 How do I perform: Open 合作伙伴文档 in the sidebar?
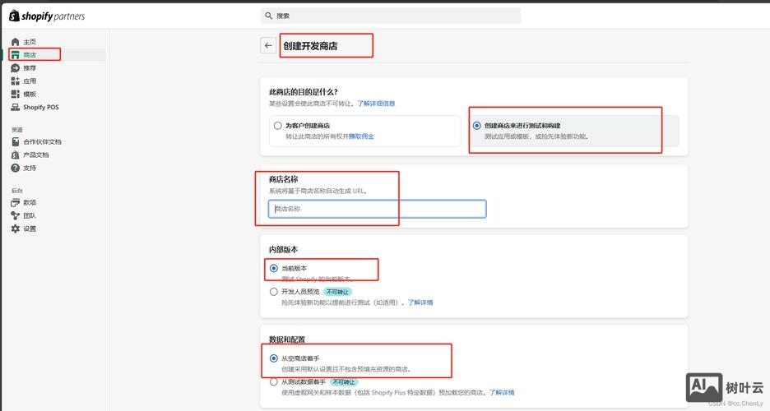(x=42, y=141)
